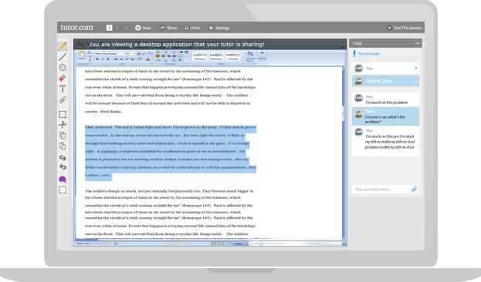
Task: Click message "I'm stuck on this problem."
Action: pos(387,102)
